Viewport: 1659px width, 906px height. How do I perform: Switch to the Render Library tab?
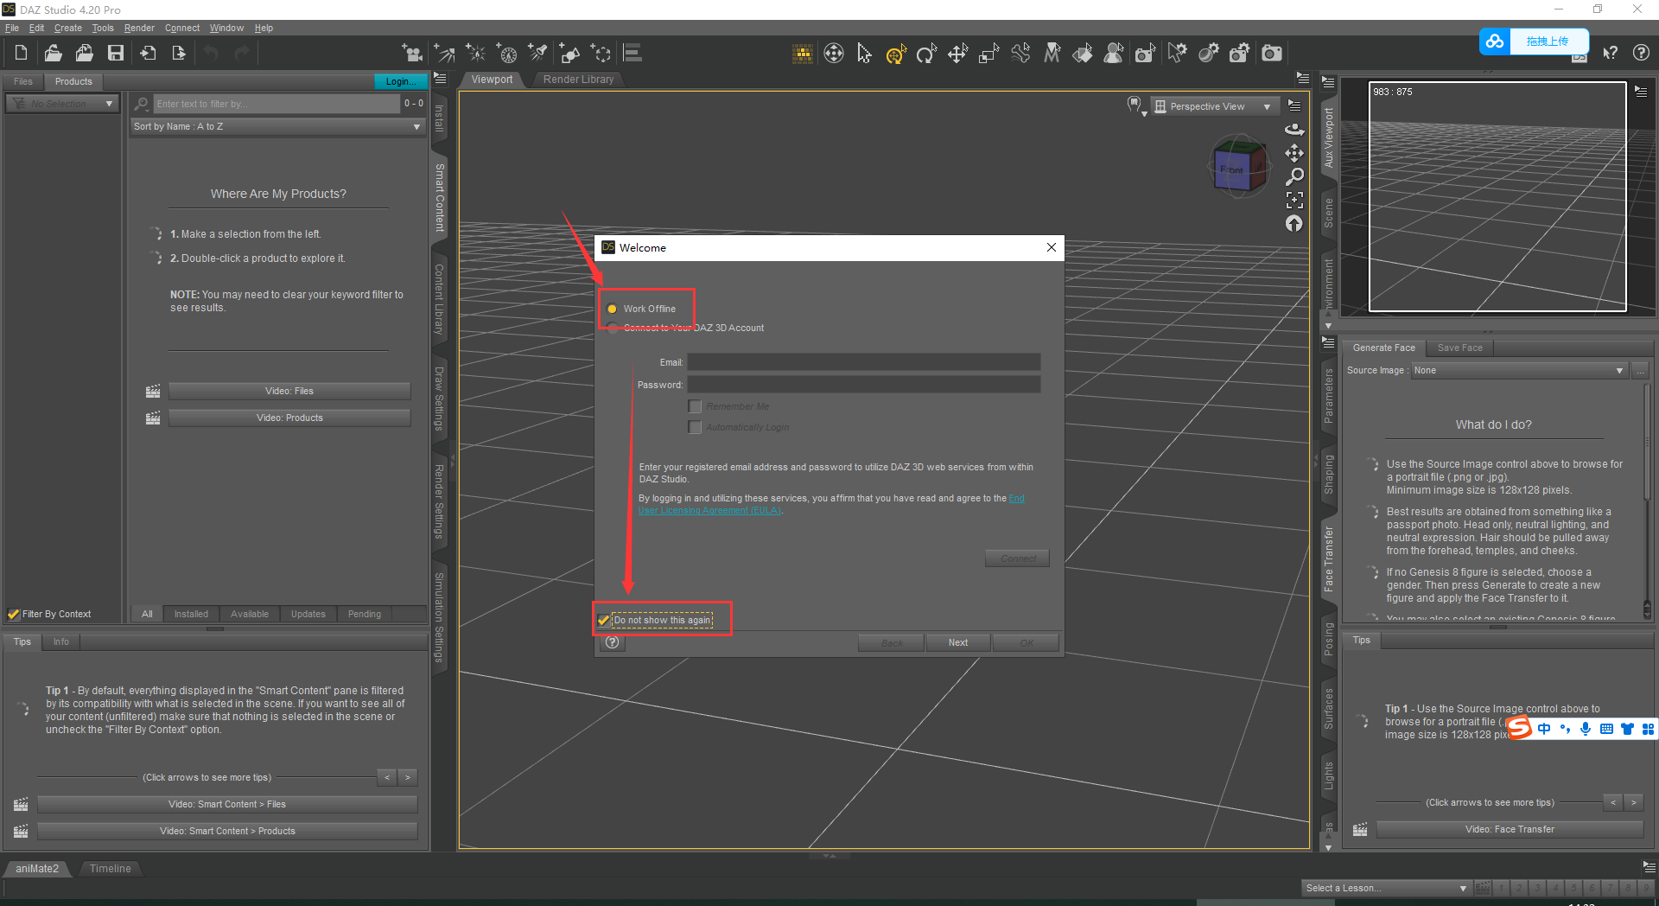point(578,80)
